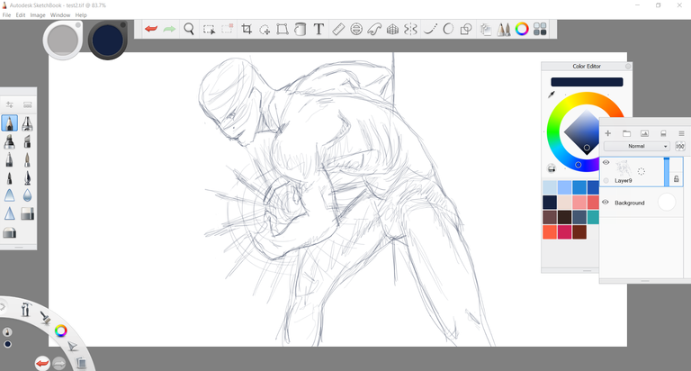
Task: Choose the crimson pink palette swatch
Action: [564, 232]
